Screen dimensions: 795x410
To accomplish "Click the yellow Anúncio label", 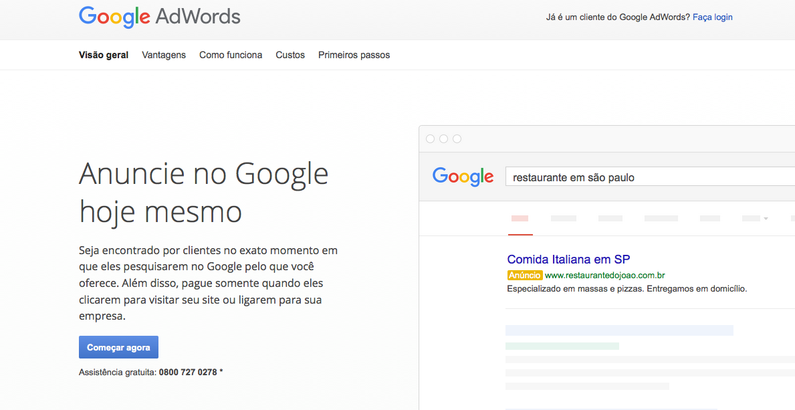I will coord(525,276).
